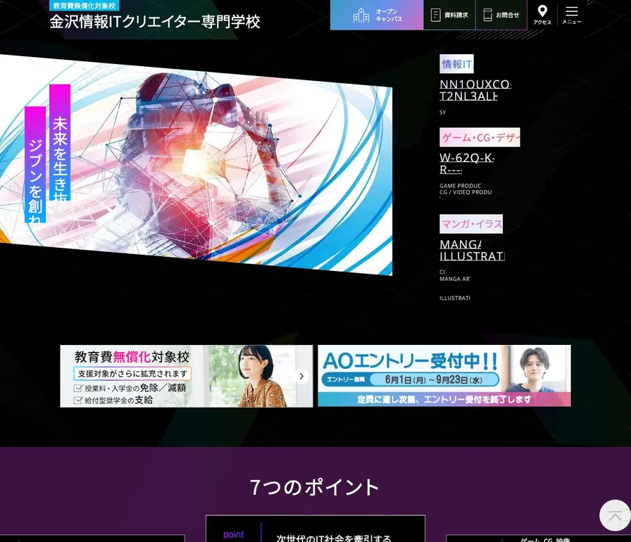
Task: Go to 金沢情報ITクリエイター専門学校 home title
Action: [155, 22]
